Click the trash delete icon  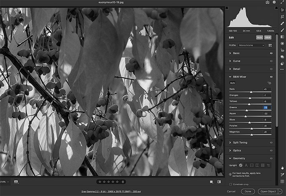123,182
